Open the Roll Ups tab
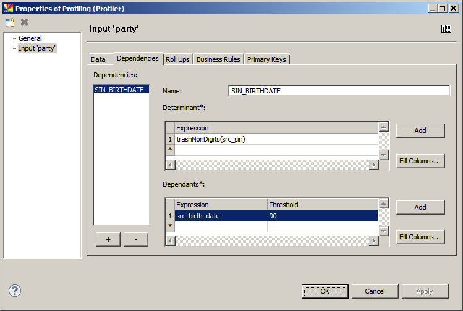Screen dimensions: 463x311 click(177, 59)
